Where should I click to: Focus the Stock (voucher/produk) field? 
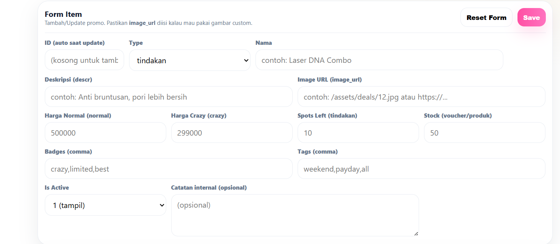point(485,133)
